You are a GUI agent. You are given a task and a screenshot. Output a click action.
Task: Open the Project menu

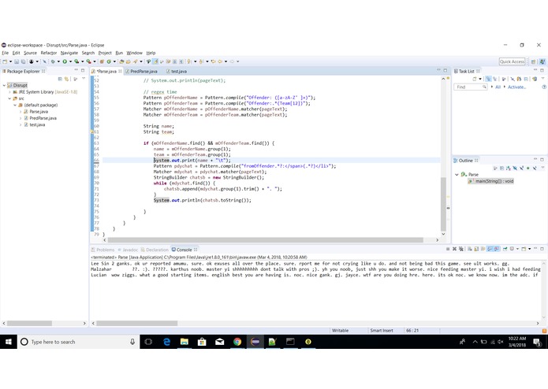click(105, 53)
